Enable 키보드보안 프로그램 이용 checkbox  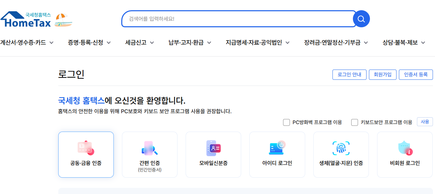355,122
